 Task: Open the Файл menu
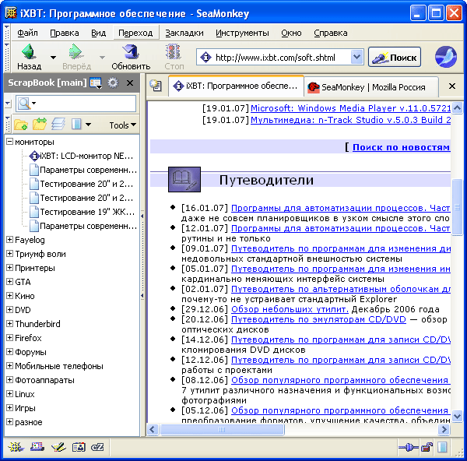coord(27,33)
